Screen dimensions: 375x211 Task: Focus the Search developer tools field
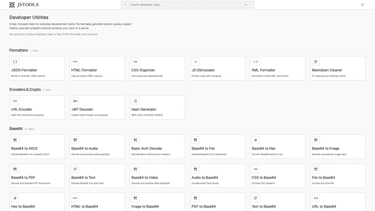pos(187,5)
